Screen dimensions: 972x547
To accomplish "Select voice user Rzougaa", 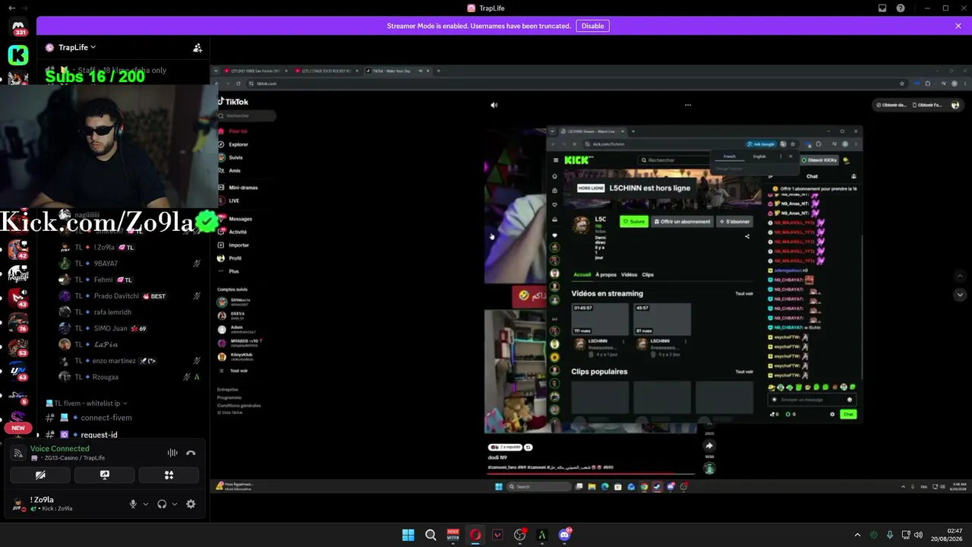I will [x=129, y=377].
